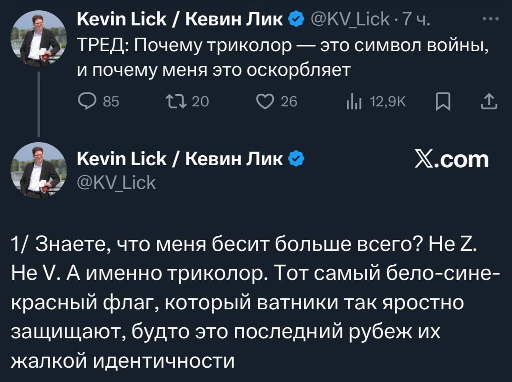
Task: Open the lower tweet's profile avatar
Action: pos(38,170)
